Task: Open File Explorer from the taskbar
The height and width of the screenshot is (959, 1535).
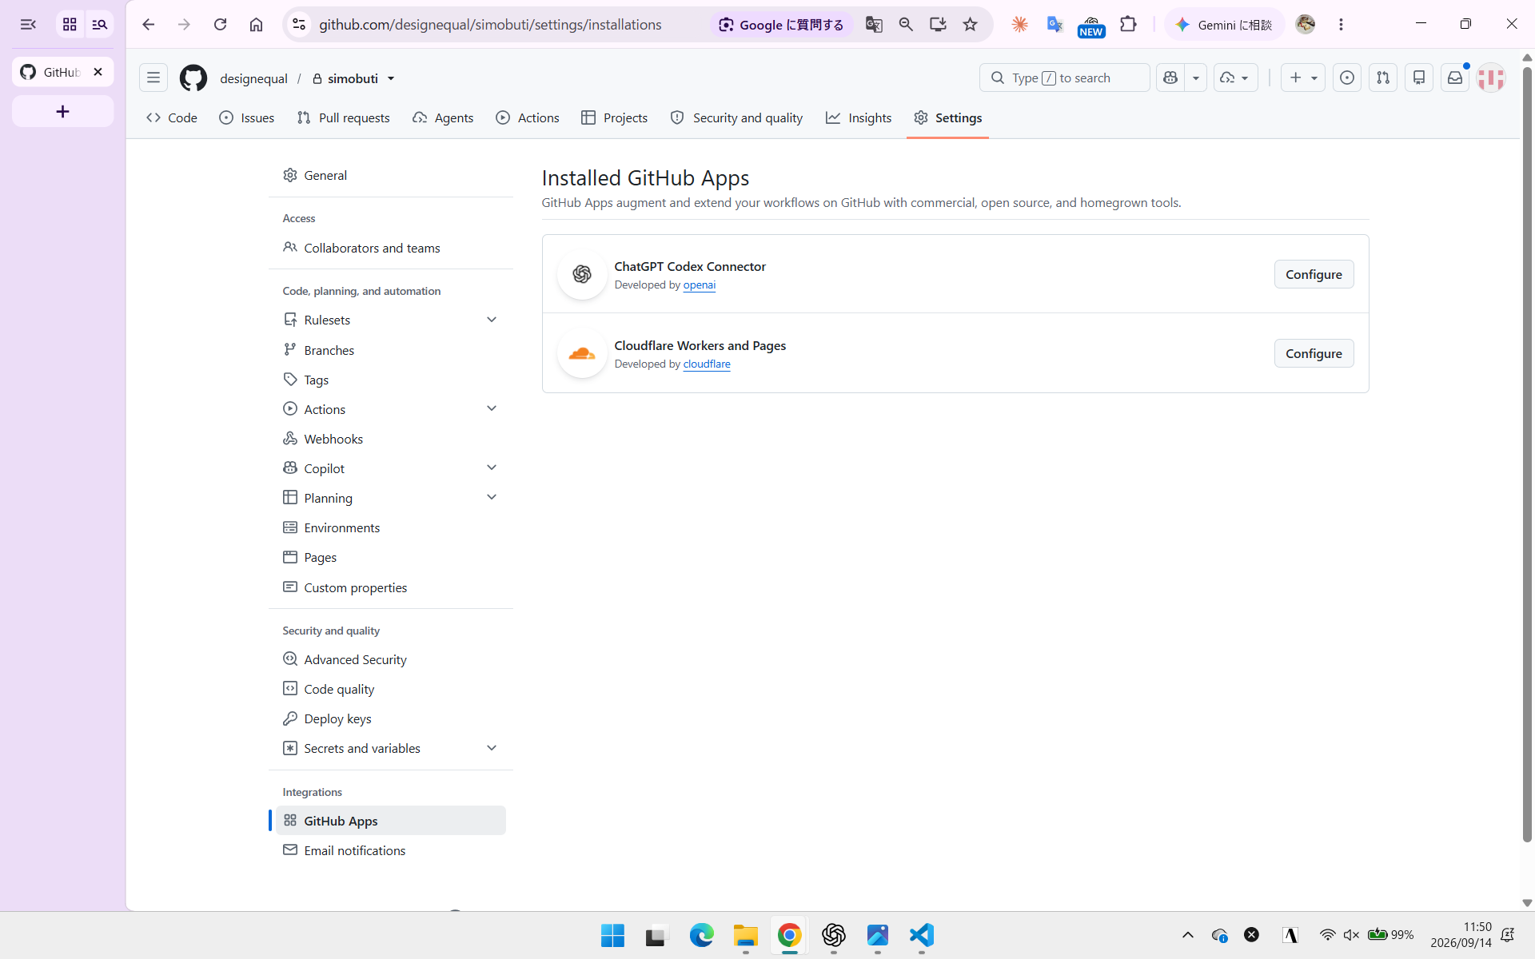Action: tap(745, 935)
